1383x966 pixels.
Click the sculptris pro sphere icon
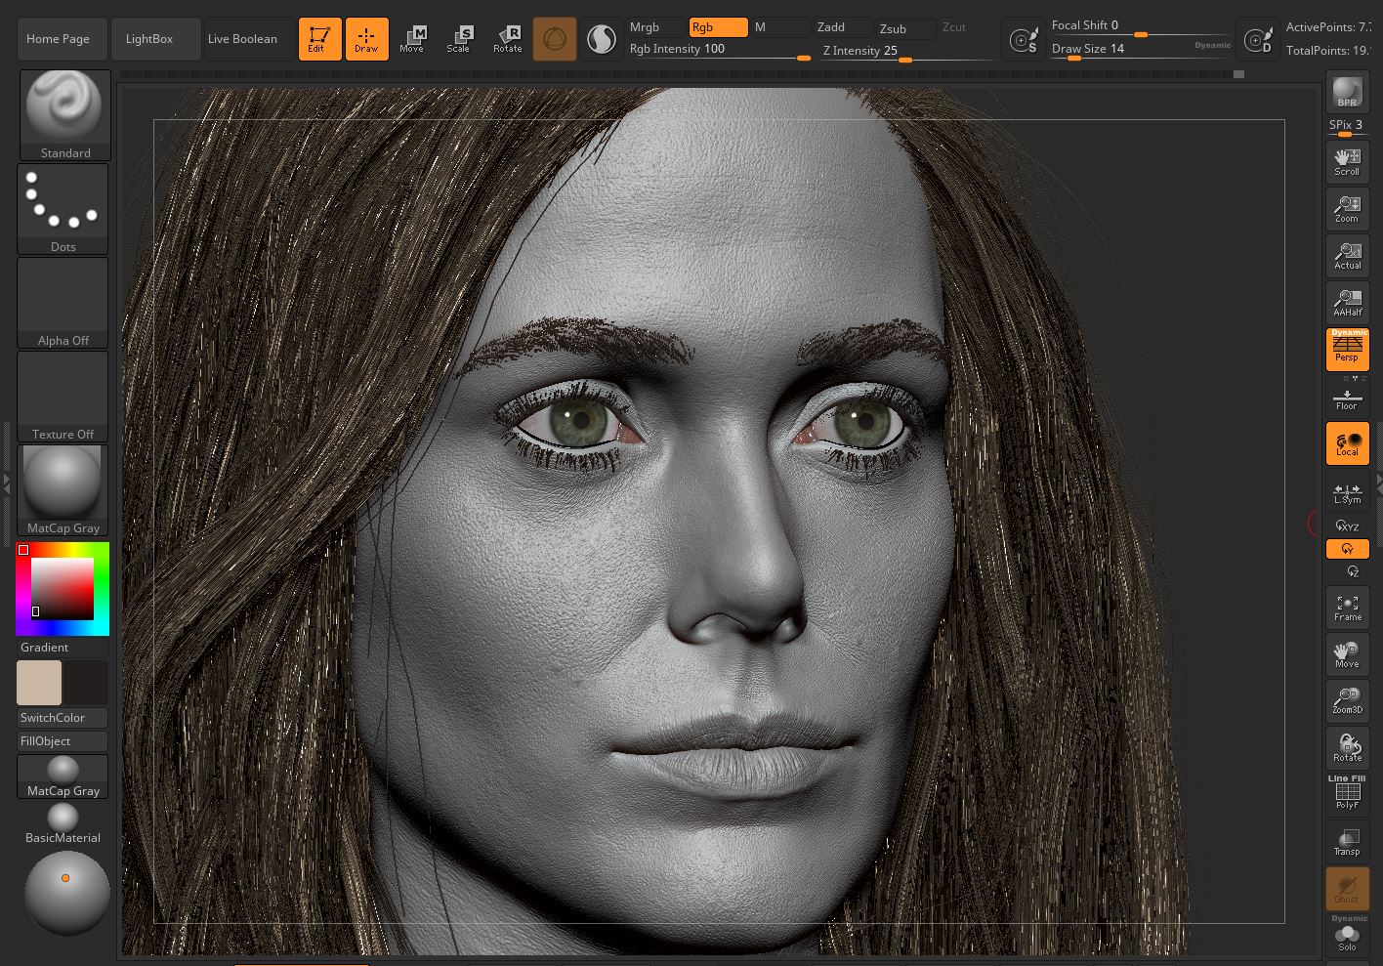[602, 39]
